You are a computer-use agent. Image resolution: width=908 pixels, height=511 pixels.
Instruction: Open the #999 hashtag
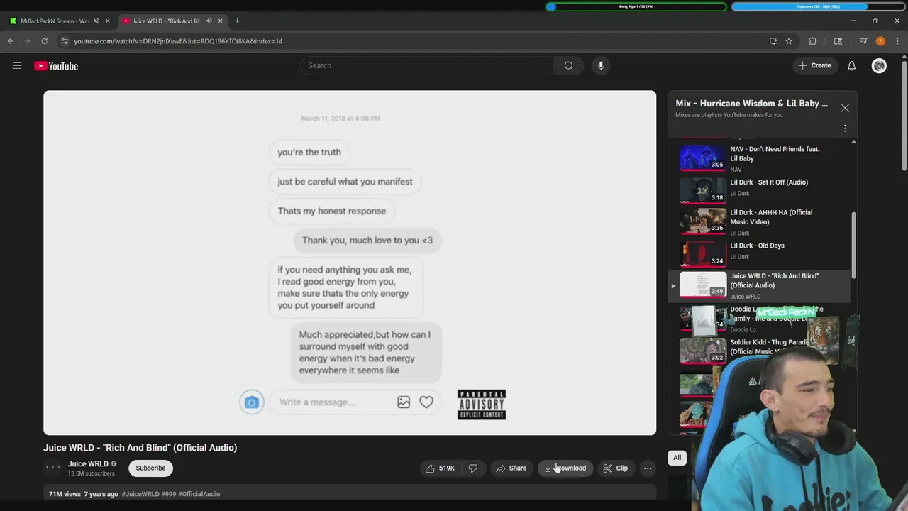tap(168, 494)
